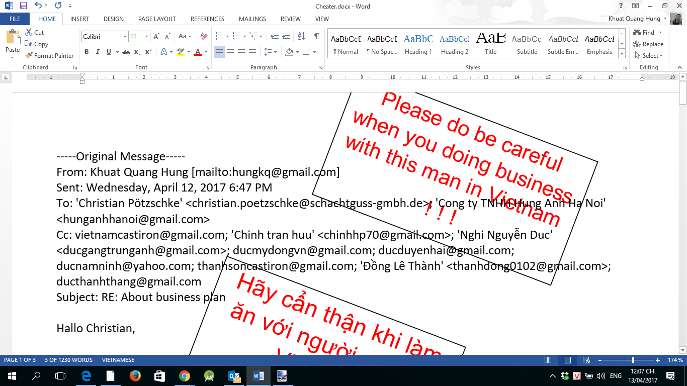Click the Redo/Repeat icon in title bar
Screen dimensions: 687x386
pyautogui.click(x=58, y=6)
